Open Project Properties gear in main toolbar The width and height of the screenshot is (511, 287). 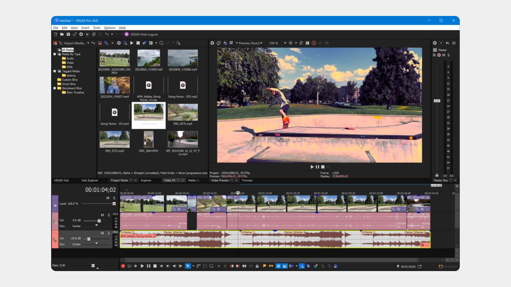81,34
